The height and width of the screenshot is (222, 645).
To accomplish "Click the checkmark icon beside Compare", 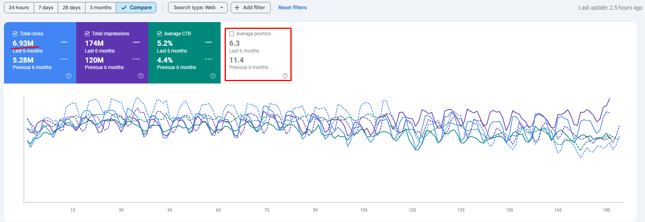I will [124, 8].
